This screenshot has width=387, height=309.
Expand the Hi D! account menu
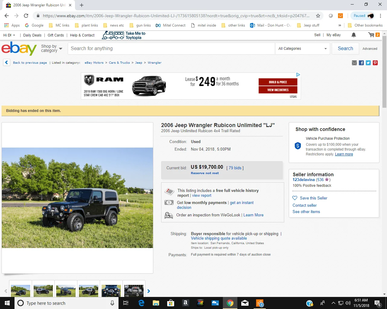point(9,35)
